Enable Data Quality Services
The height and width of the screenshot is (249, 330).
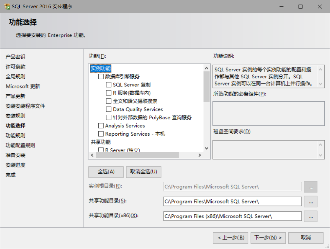[108, 109]
